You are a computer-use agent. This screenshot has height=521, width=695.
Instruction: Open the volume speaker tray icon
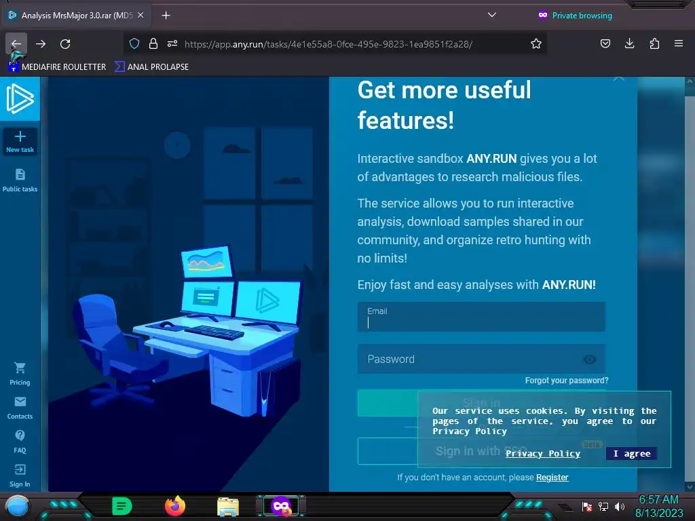pyautogui.click(x=620, y=506)
